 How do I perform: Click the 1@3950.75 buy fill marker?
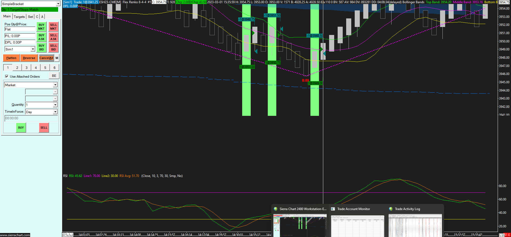[x=273, y=63]
